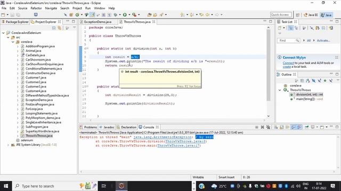Click the Open Perspective icon
The image size is (341, 191).
[298, 15]
